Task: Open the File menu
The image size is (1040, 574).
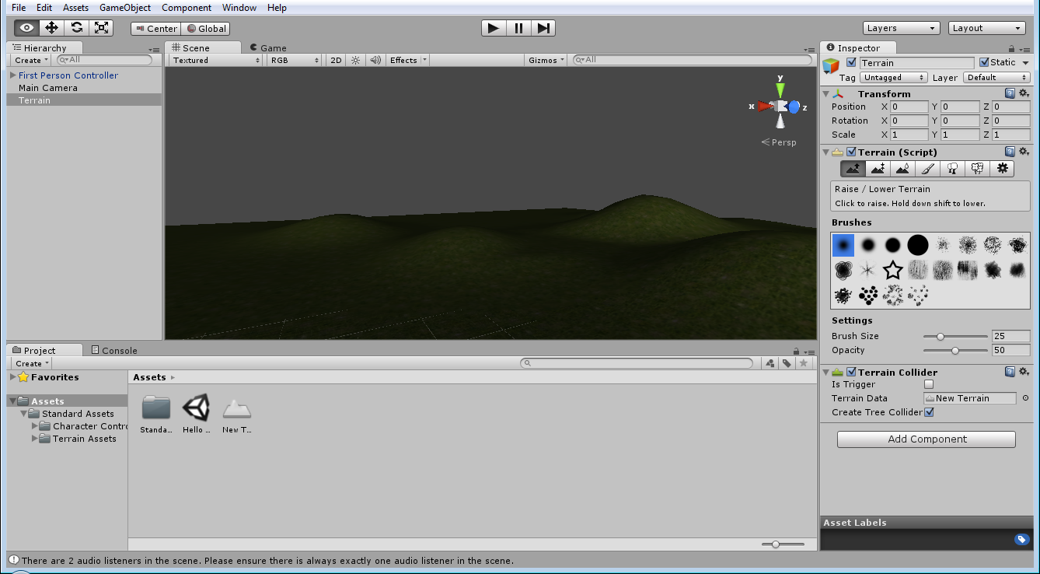Action: tap(19, 8)
